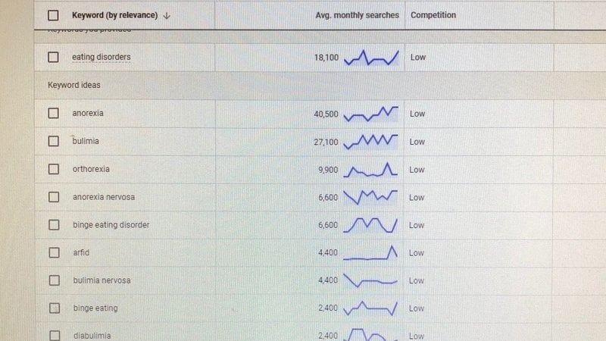The image size is (606, 341).
Task: Select all keywords with header checkbox
Action: (x=53, y=15)
